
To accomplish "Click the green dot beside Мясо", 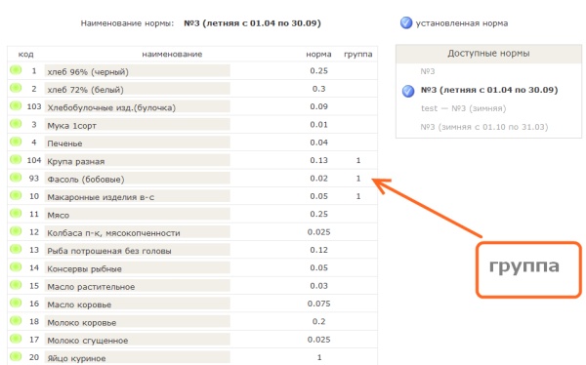I will coord(16,214).
